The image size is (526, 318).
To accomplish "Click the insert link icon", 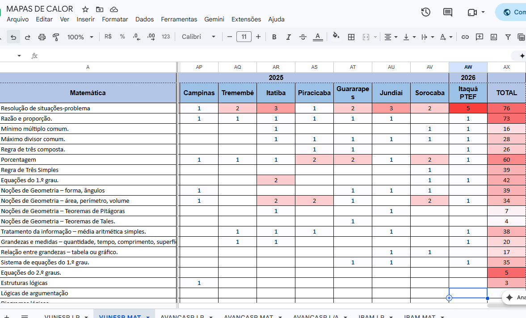I will coord(465,37).
